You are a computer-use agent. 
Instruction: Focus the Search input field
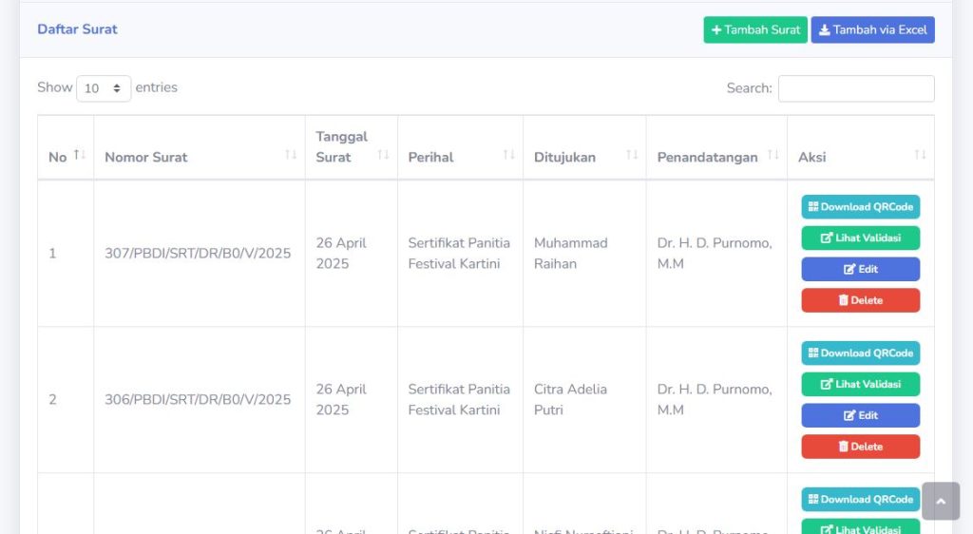pyautogui.click(x=856, y=88)
